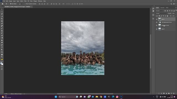Screen dimensions: 177x99
Task: Open the Auto-Select Layer dropdown
Action: 20,4
